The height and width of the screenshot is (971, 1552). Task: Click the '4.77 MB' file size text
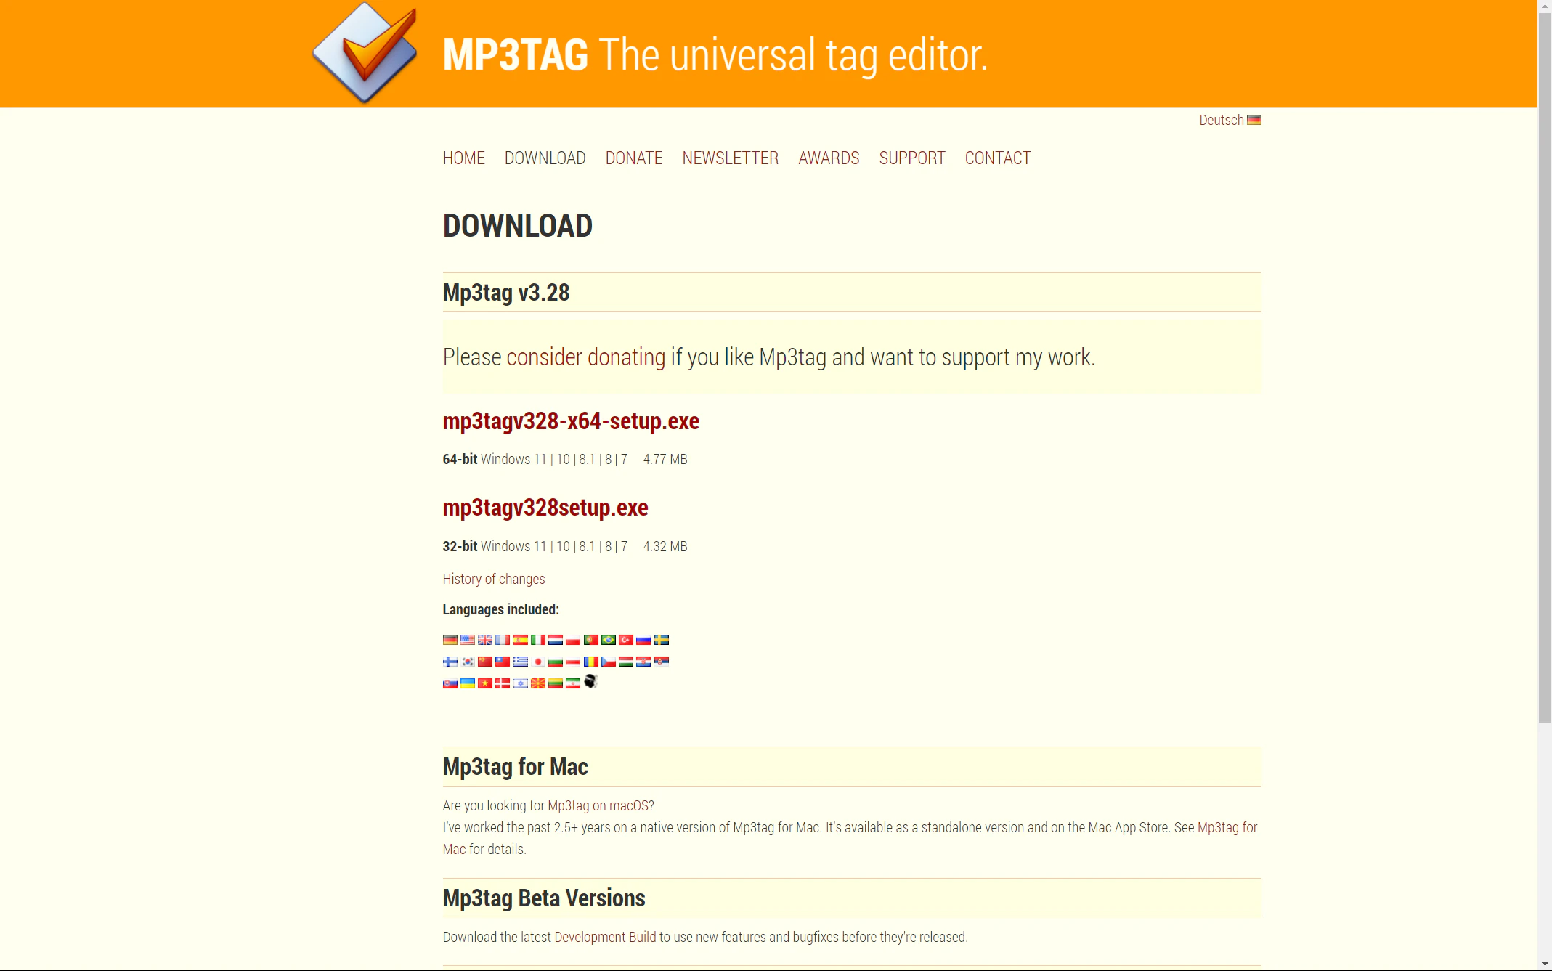click(665, 459)
